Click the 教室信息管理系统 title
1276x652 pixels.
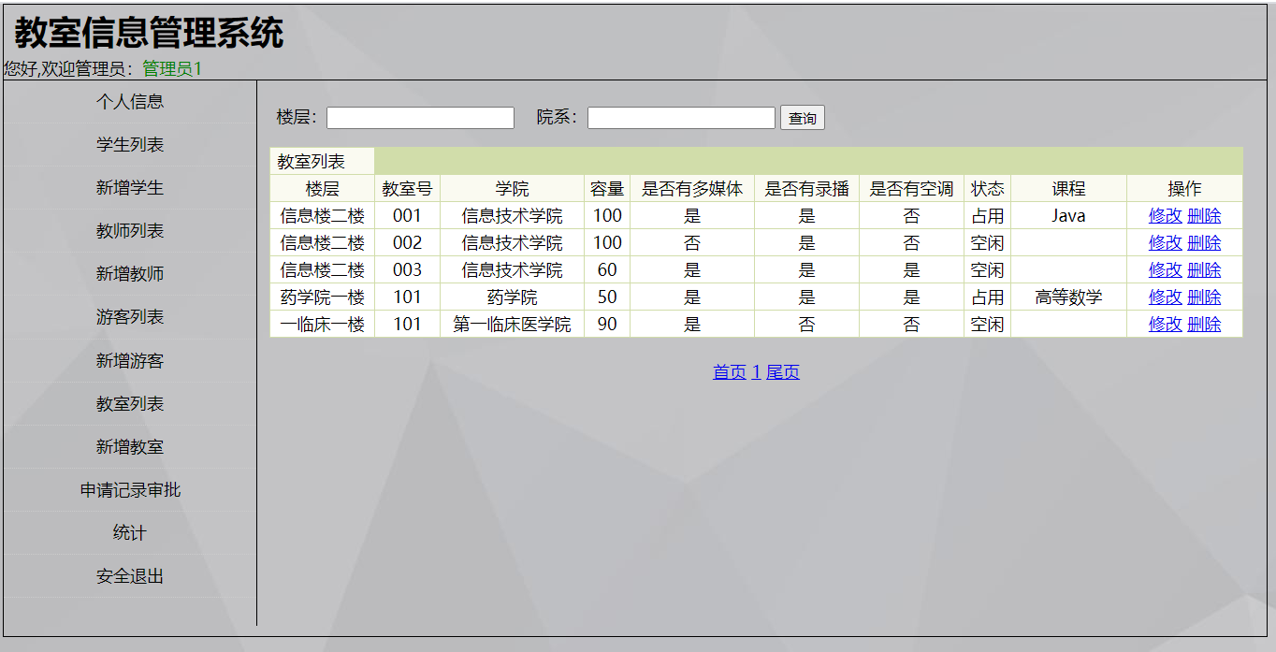(149, 34)
